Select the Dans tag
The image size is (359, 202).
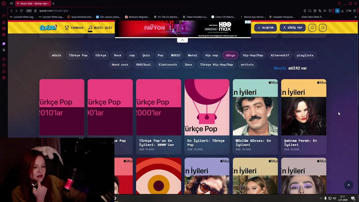click(188, 65)
